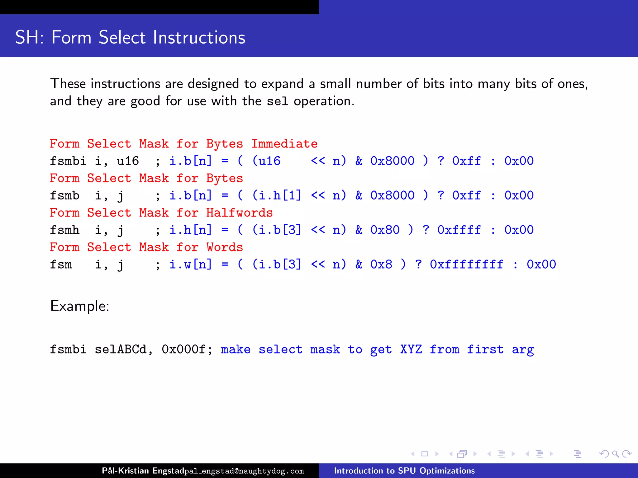The image size is (638, 478).
Task: Click the i.w[n] expression in fsm line
Action: click(x=191, y=265)
